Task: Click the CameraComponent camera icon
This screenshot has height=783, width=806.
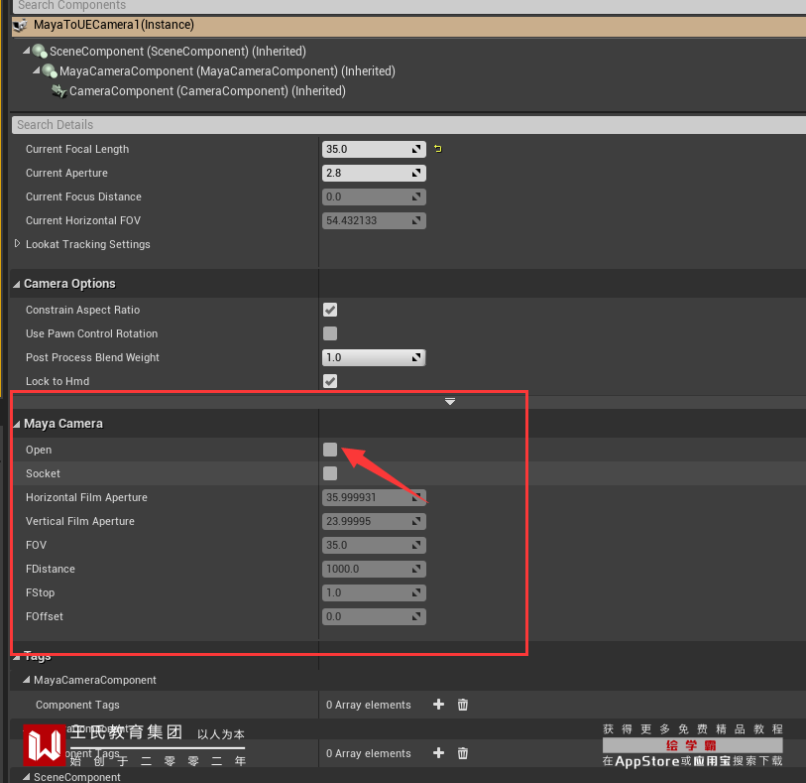Action: [59, 91]
